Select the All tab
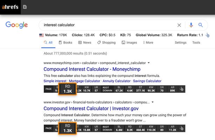The height and width of the screenshot is (140, 215). coord(48,43)
